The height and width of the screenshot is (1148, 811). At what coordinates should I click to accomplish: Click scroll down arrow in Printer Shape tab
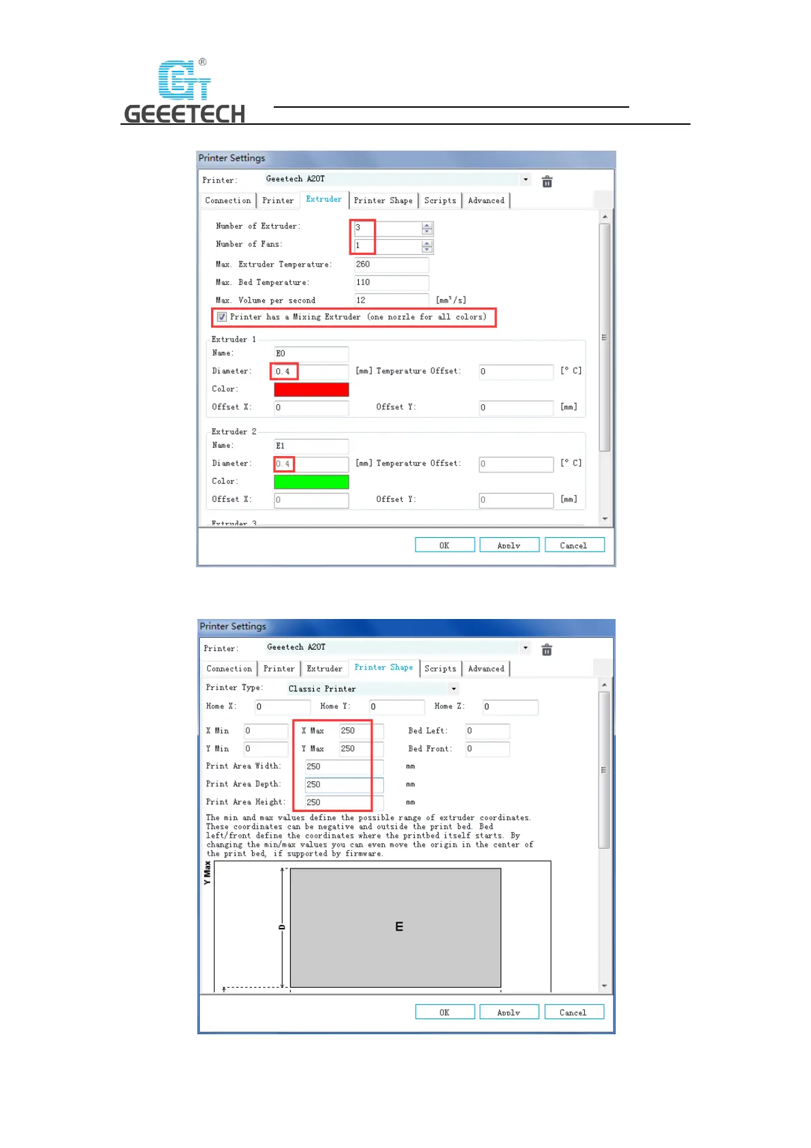[604, 986]
